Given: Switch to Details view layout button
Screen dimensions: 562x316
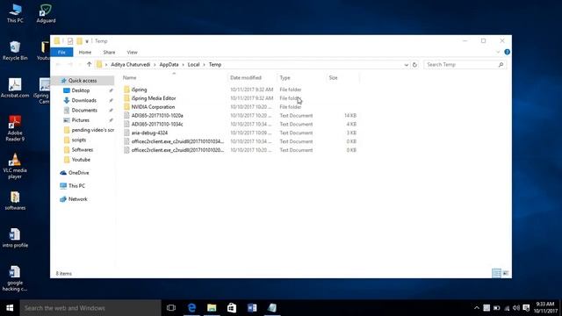Looking at the screenshot, I should tap(496, 273).
